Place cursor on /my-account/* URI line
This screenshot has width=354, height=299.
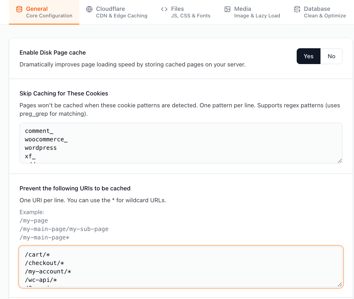(48, 272)
